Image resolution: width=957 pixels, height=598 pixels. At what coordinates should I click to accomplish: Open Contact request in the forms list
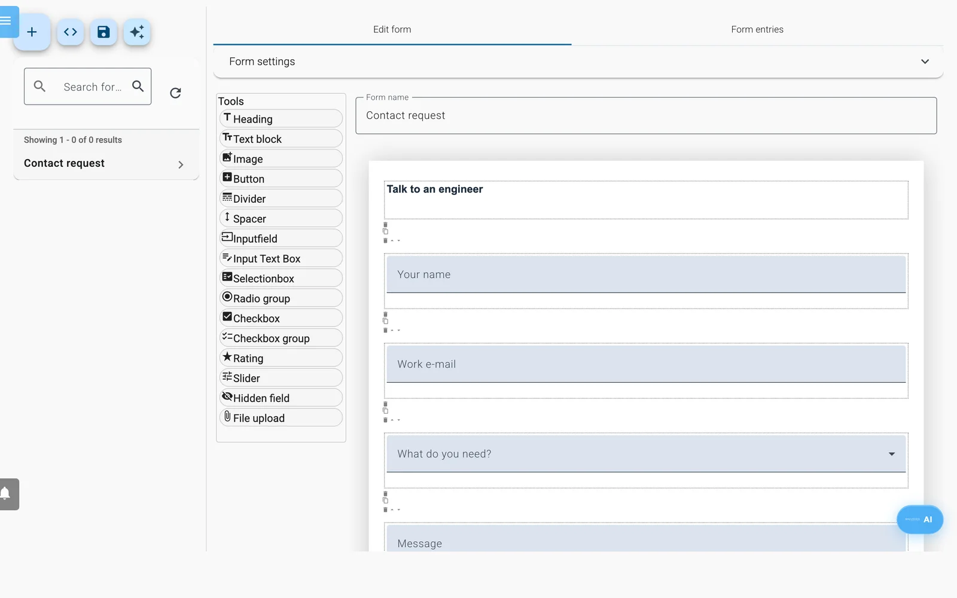pos(106,163)
